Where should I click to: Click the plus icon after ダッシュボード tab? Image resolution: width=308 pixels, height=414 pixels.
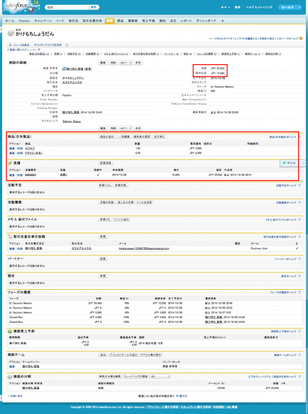point(222,21)
